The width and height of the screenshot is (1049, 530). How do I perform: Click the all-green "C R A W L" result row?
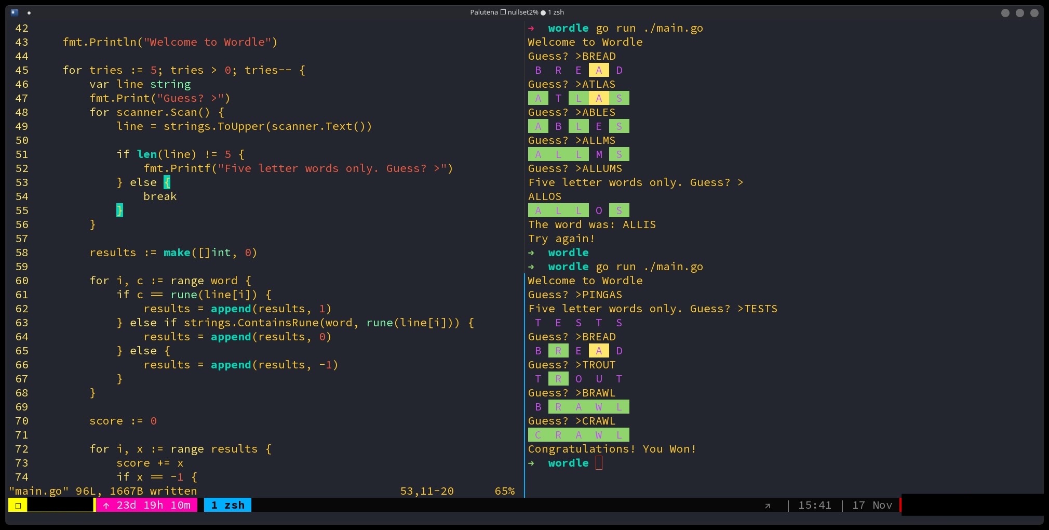pos(579,435)
